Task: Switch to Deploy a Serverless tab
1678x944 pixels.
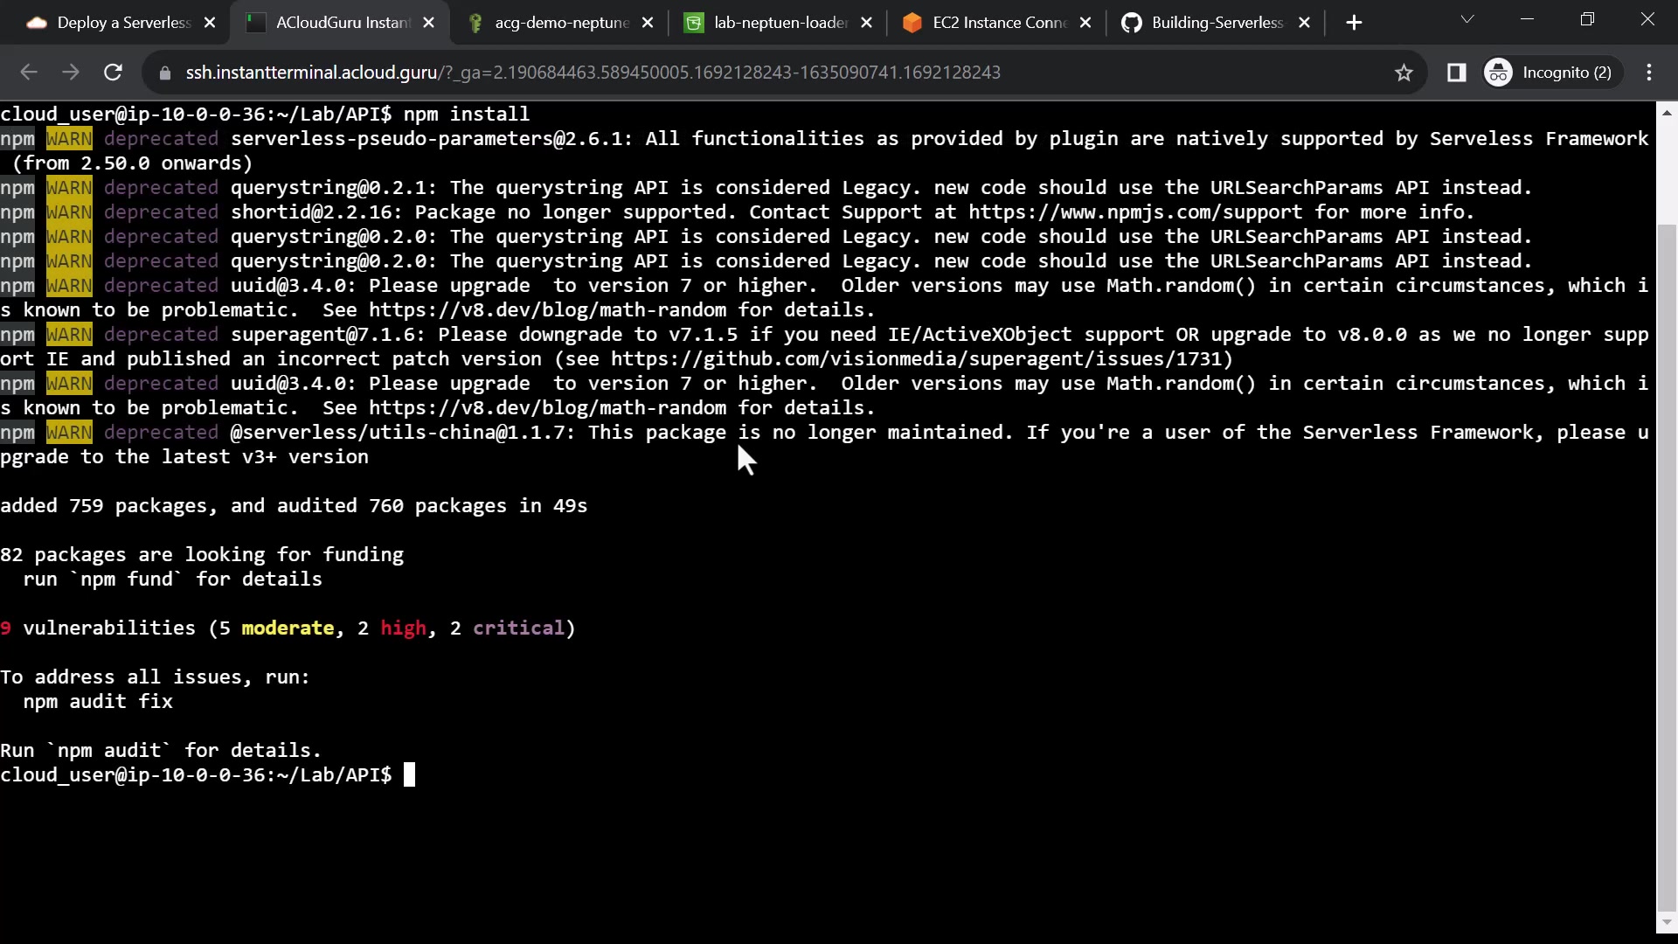Action: [122, 23]
